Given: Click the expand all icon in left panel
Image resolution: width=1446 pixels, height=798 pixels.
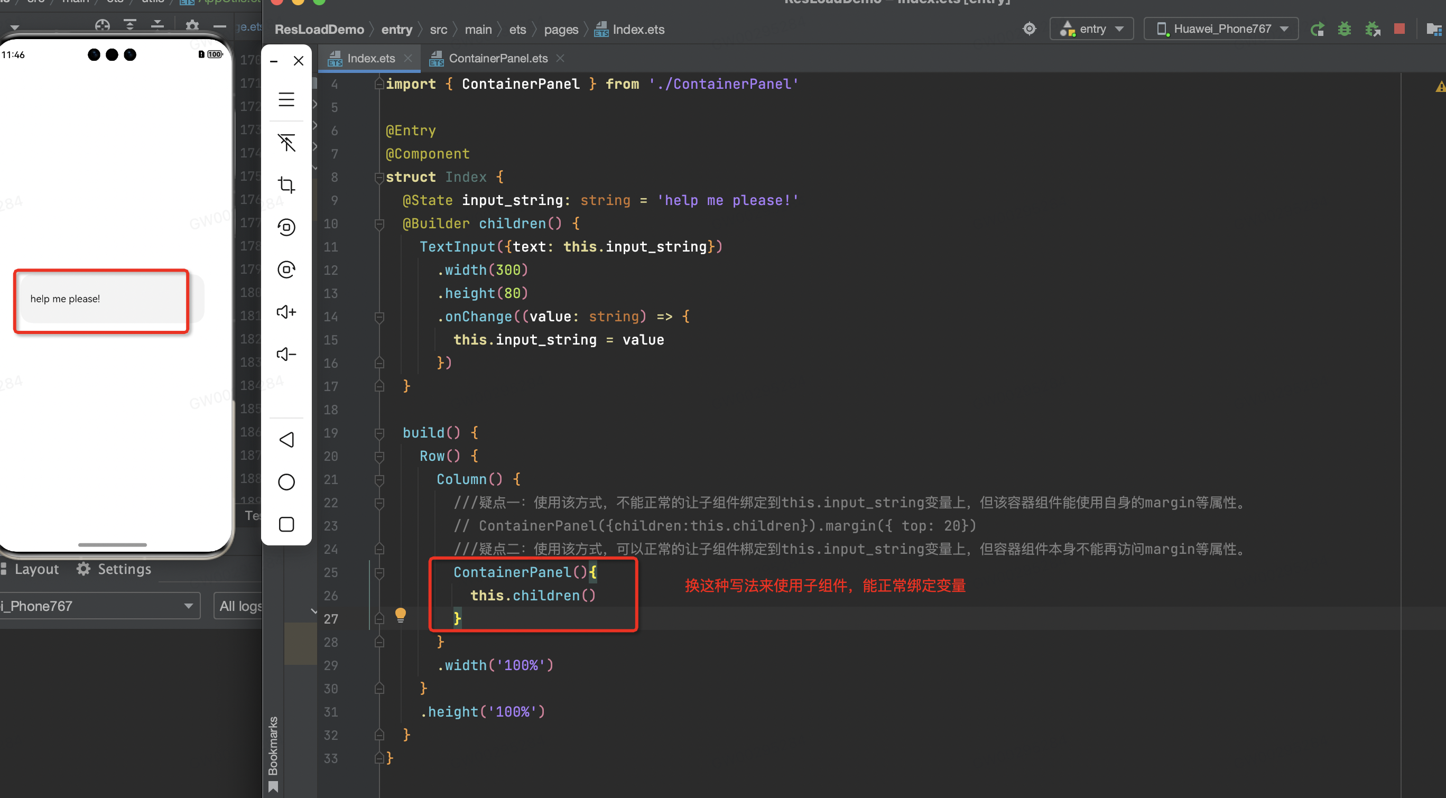Looking at the screenshot, I should 129,25.
